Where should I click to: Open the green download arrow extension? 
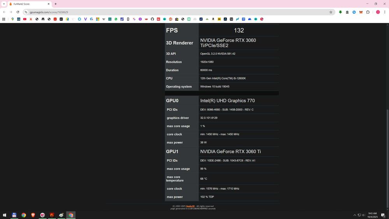pyautogui.click(x=340, y=12)
